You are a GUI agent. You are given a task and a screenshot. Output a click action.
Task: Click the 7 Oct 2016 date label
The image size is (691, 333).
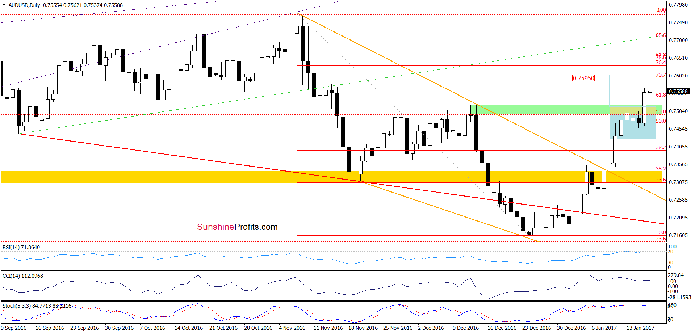(x=152, y=328)
